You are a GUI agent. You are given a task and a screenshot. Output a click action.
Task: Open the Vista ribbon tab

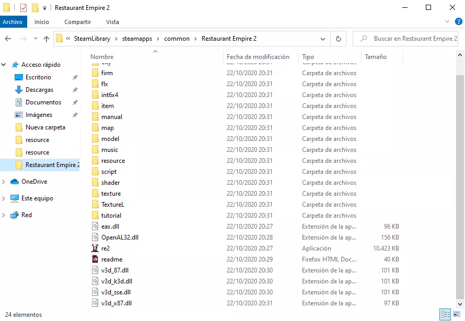(112, 22)
